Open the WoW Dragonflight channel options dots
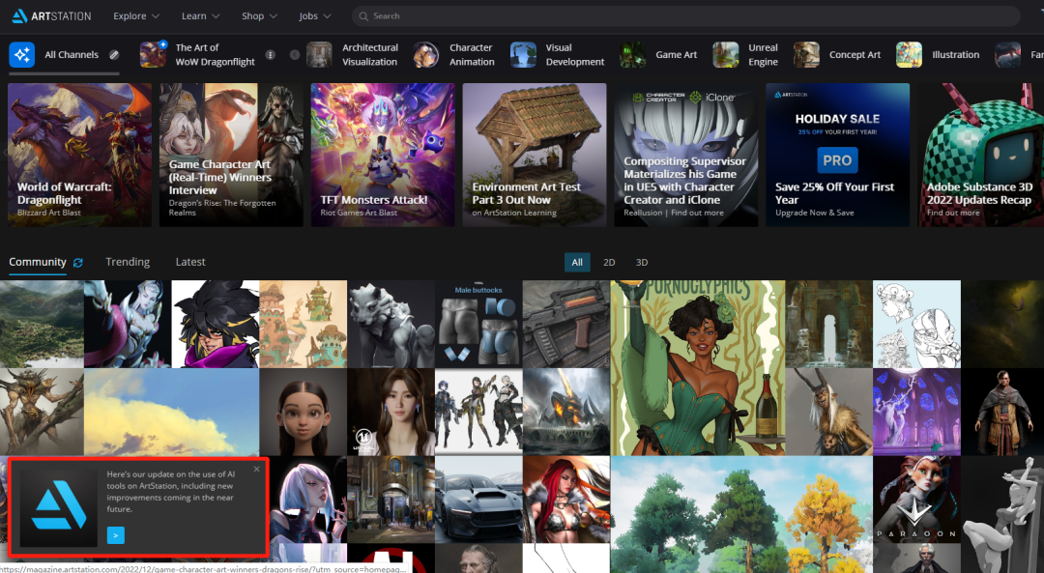The width and height of the screenshot is (1044, 573). (x=271, y=54)
